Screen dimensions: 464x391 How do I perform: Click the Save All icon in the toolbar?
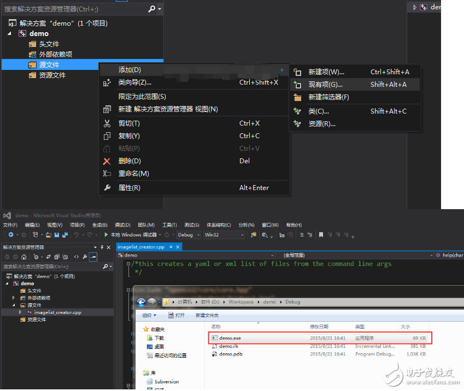(64, 235)
